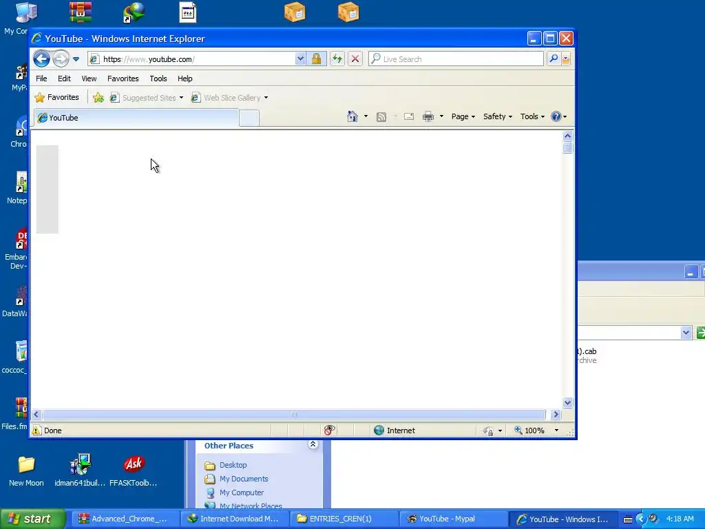Image resolution: width=705 pixels, height=529 pixels.
Task: Click the on-screen keyboard tray icon
Action: (628, 519)
